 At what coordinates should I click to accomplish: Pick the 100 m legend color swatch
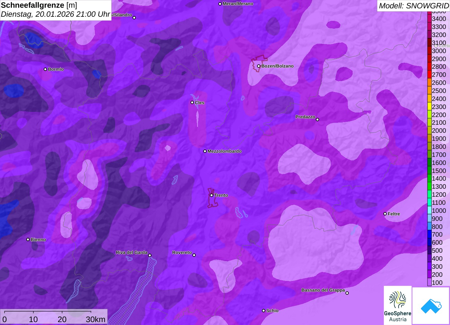click(x=429, y=283)
